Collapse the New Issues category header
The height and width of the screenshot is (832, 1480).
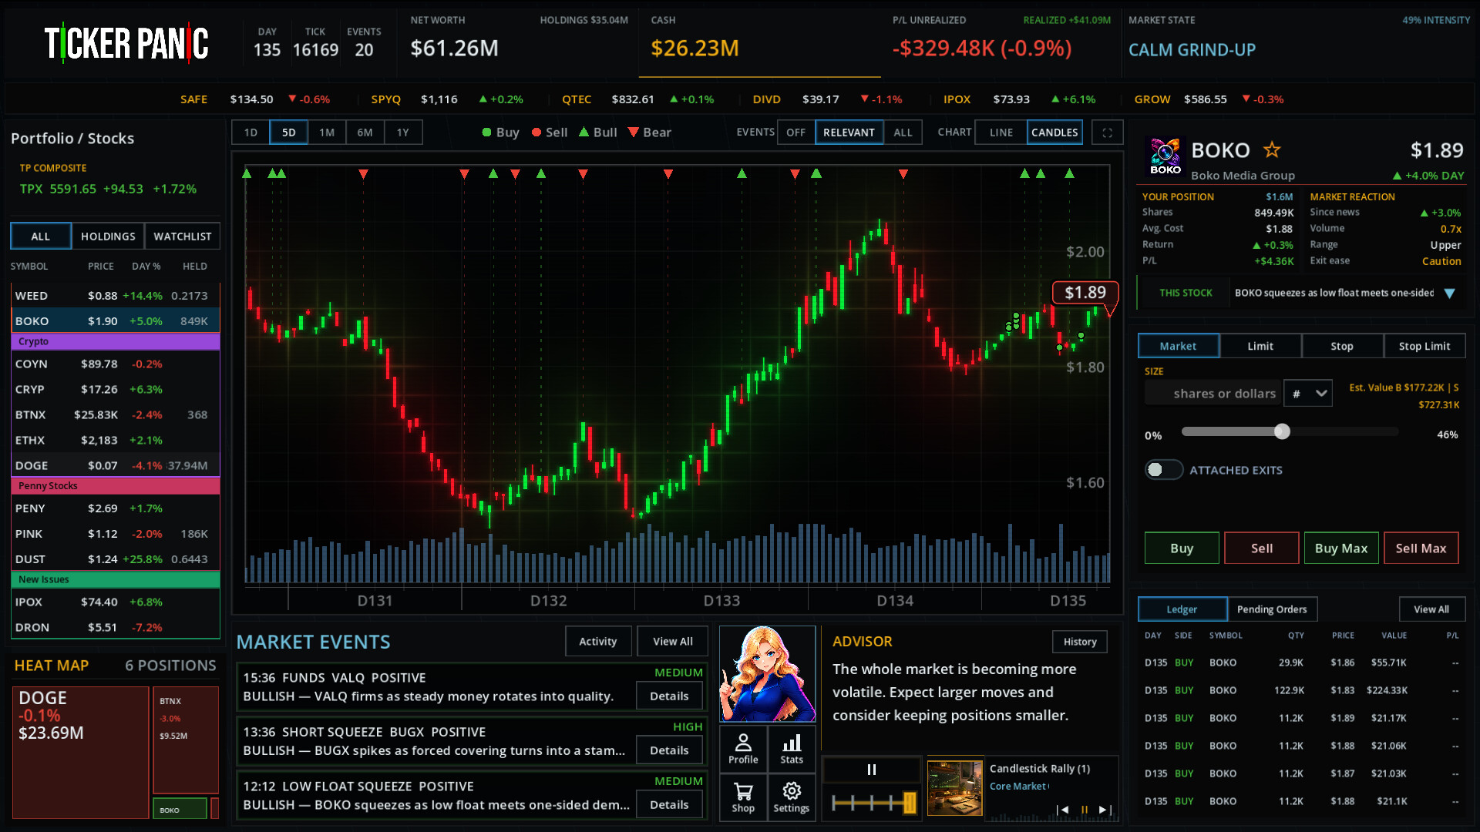coord(116,579)
